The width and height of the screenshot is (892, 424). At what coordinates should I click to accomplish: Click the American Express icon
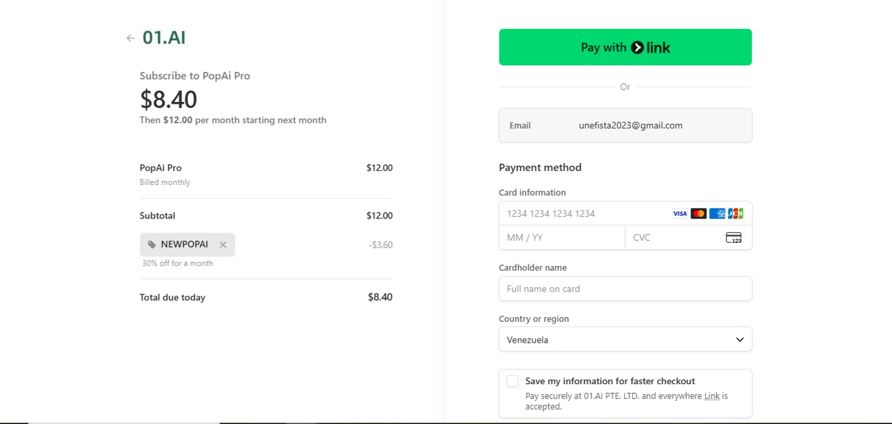(x=717, y=213)
